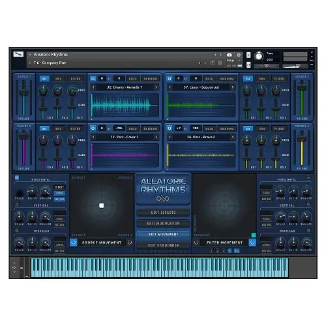
Task: Click the save preset disk icon
Action: [x=213, y=63]
